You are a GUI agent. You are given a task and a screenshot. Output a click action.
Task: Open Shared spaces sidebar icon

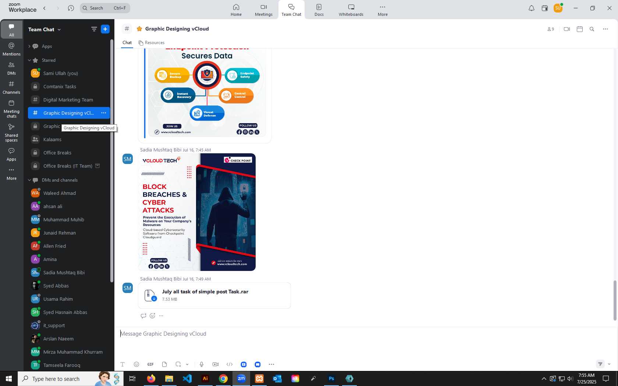pos(11,132)
